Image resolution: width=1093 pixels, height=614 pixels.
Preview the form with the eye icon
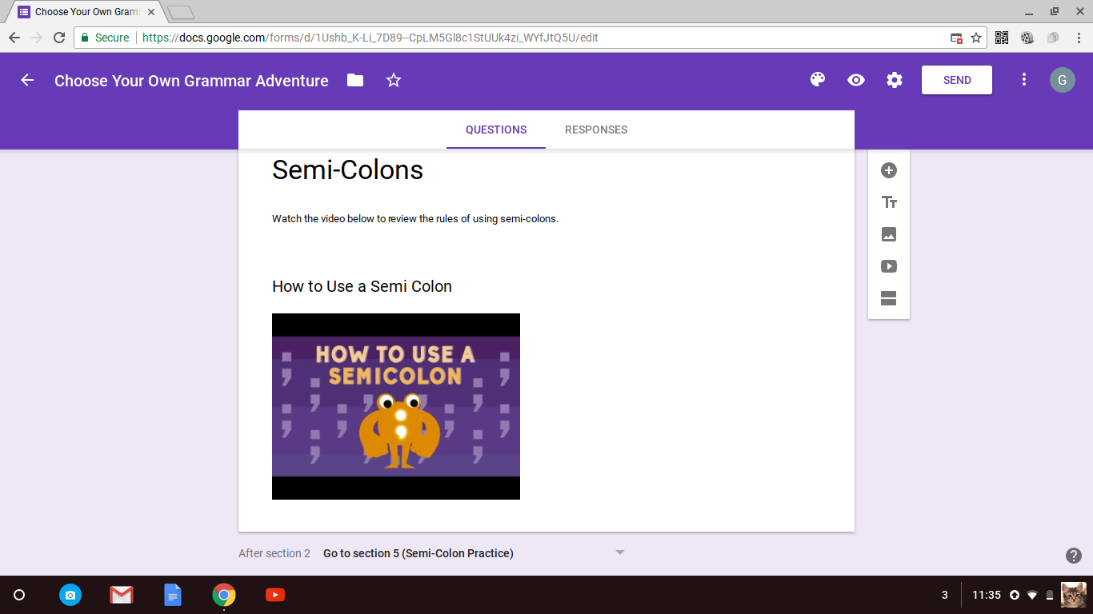[856, 80]
